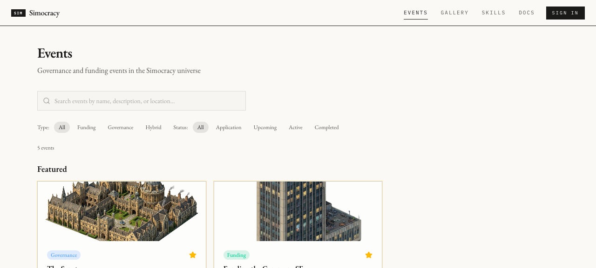Switch to the Events nav tab
The image size is (596, 268).
coord(416,13)
